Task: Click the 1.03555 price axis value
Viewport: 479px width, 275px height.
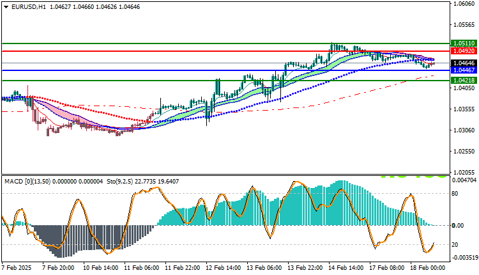Action: tap(464, 109)
